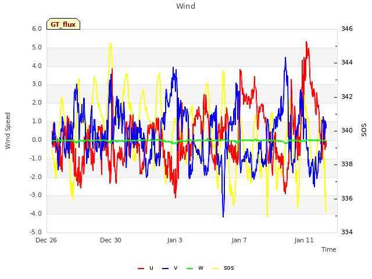Click the 'Jan 3' x-axis tick label
Screen dimensions: 372x279
[x=174, y=240]
